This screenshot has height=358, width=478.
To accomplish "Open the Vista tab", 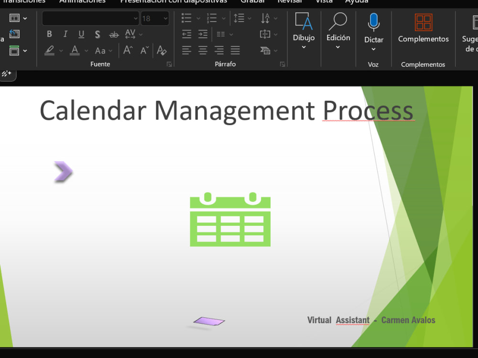I will tap(324, 1).
